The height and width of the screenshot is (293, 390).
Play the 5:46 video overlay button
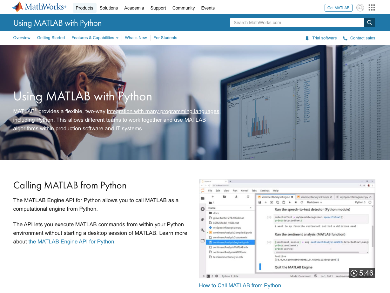[x=361, y=273]
